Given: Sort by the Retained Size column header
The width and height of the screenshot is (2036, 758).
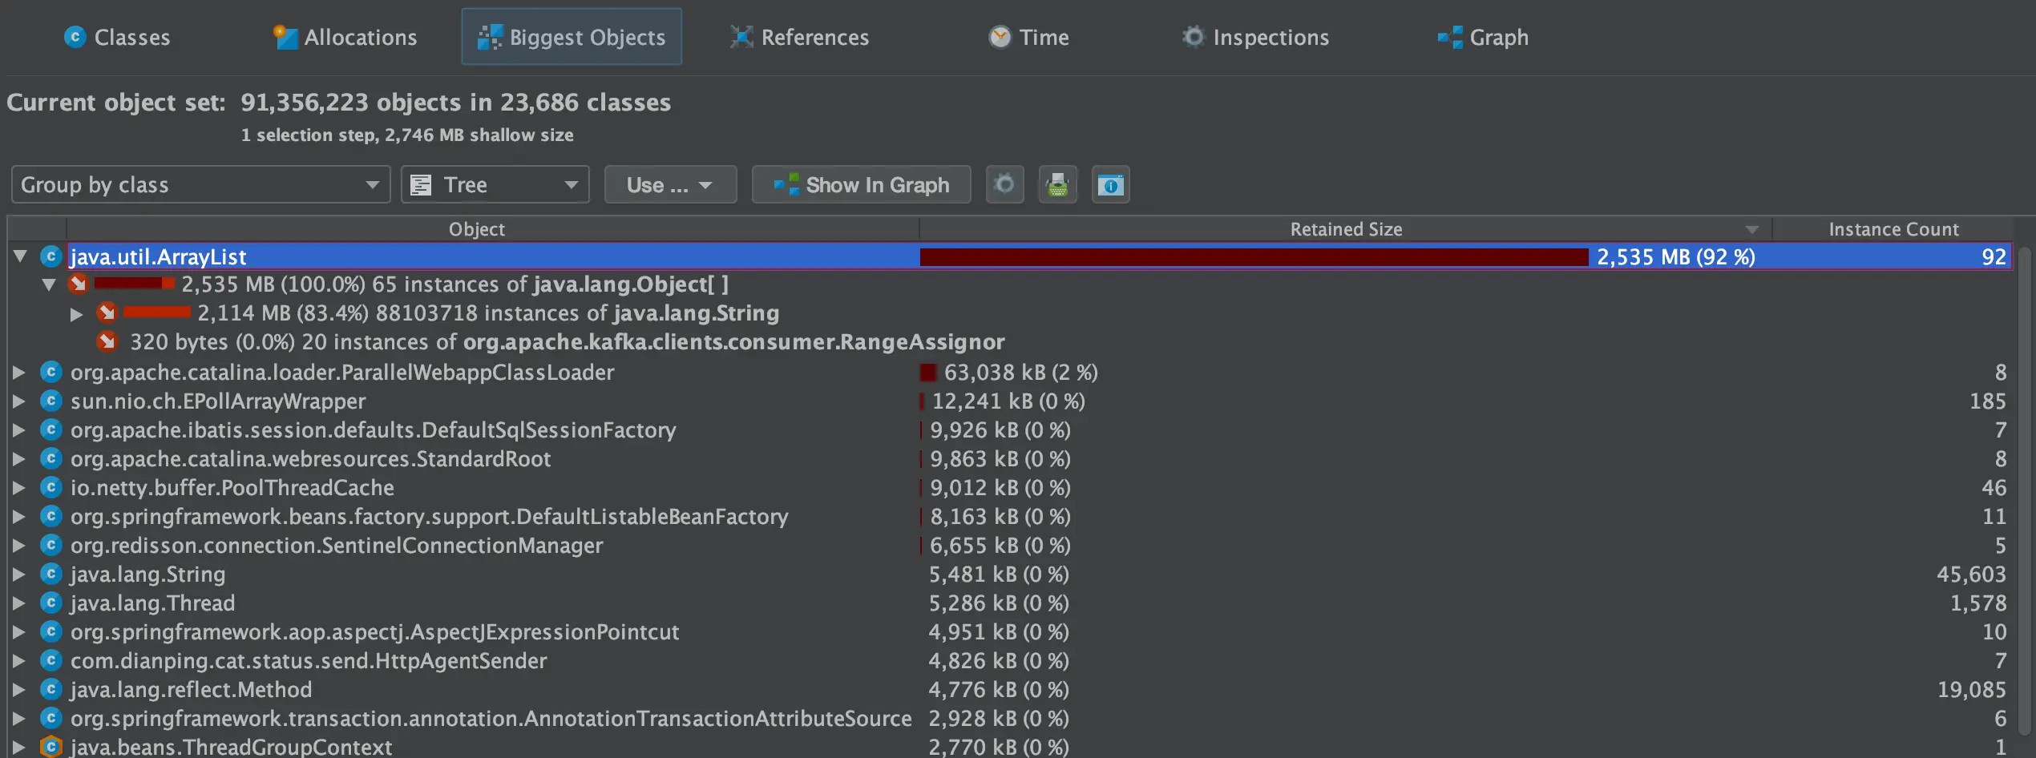Looking at the screenshot, I should click(1345, 229).
